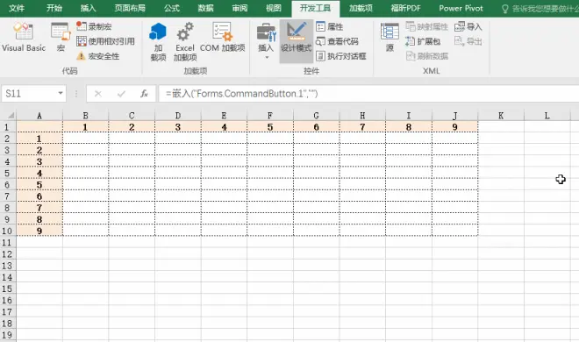The width and height of the screenshot is (579, 342).
Task: Click cell A4 containing 3
Action: click(x=39, y=161)
